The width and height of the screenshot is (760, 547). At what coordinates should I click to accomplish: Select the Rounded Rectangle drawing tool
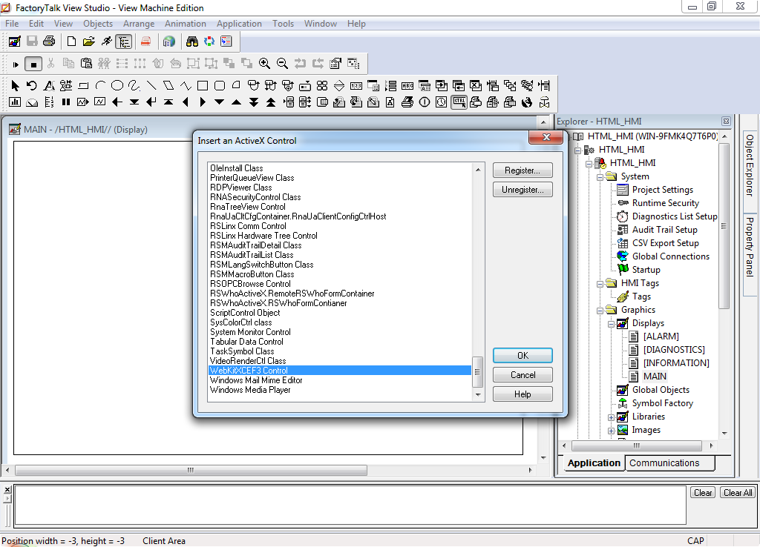click(220, 86)
